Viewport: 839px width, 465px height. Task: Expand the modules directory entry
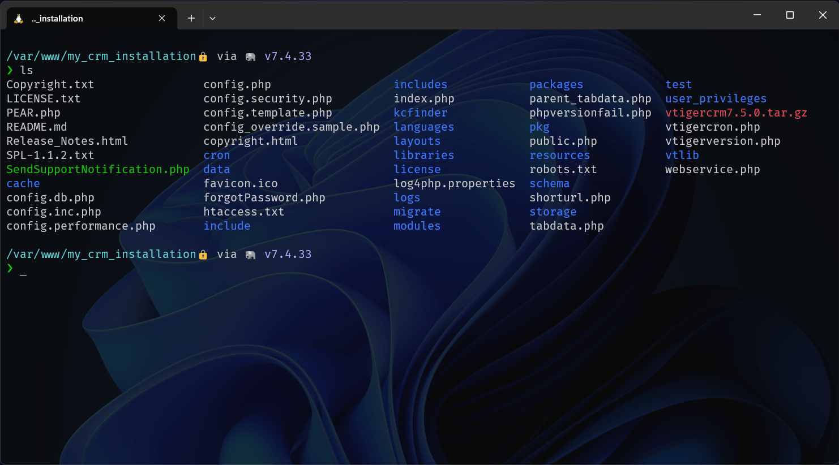(x=417, y=226)
